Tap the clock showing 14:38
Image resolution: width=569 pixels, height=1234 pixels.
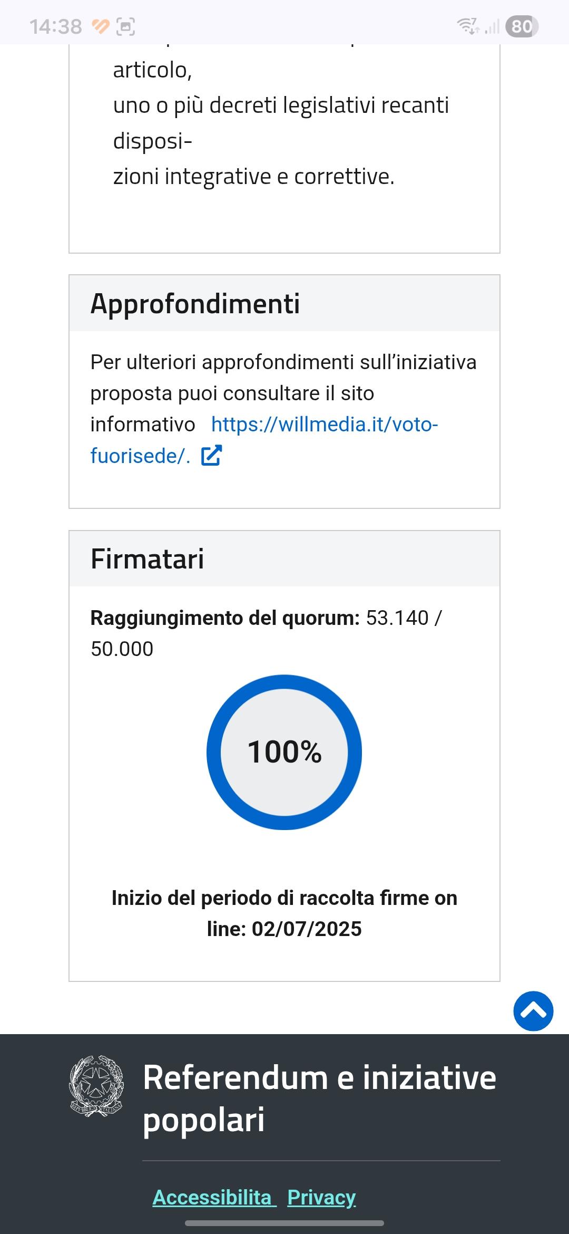coord(56,26)
